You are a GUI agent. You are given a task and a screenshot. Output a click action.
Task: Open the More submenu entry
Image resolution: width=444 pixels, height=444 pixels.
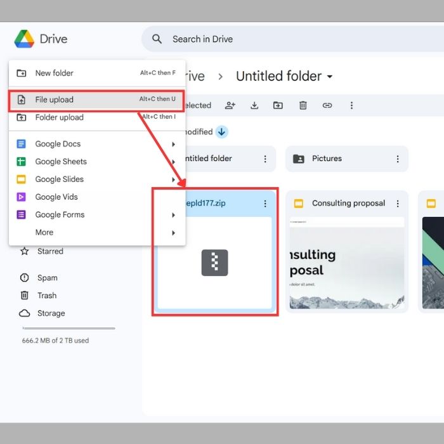(x=97, y=232)
